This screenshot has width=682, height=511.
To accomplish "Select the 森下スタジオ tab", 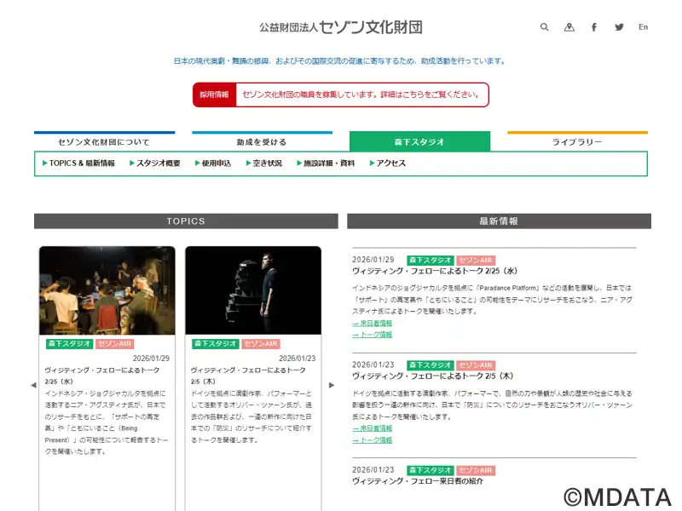I will tap(419, 142).
